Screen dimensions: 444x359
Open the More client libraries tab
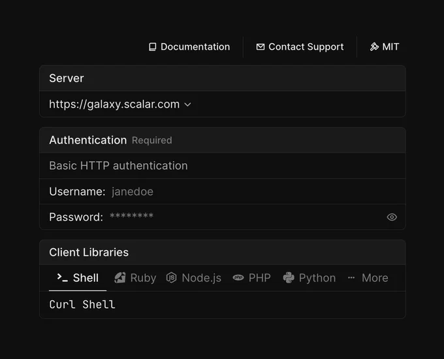coord(368,278)
